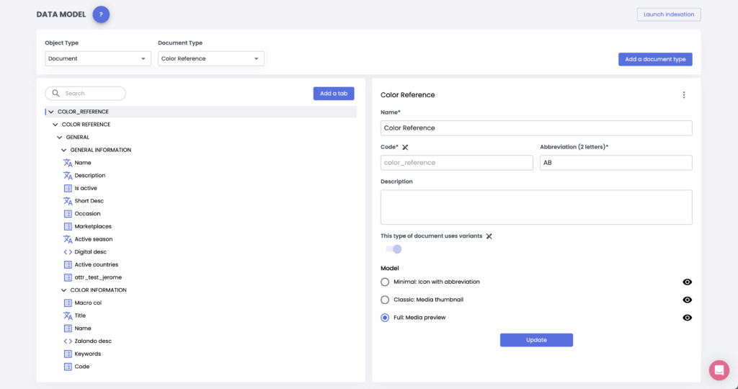The height and width of the screenshot is (389, 738).
Task: Click the list icon beside attr_test_jerome
Action: (x=68, y=277)
